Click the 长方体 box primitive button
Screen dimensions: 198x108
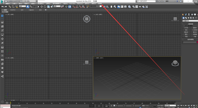186,28
